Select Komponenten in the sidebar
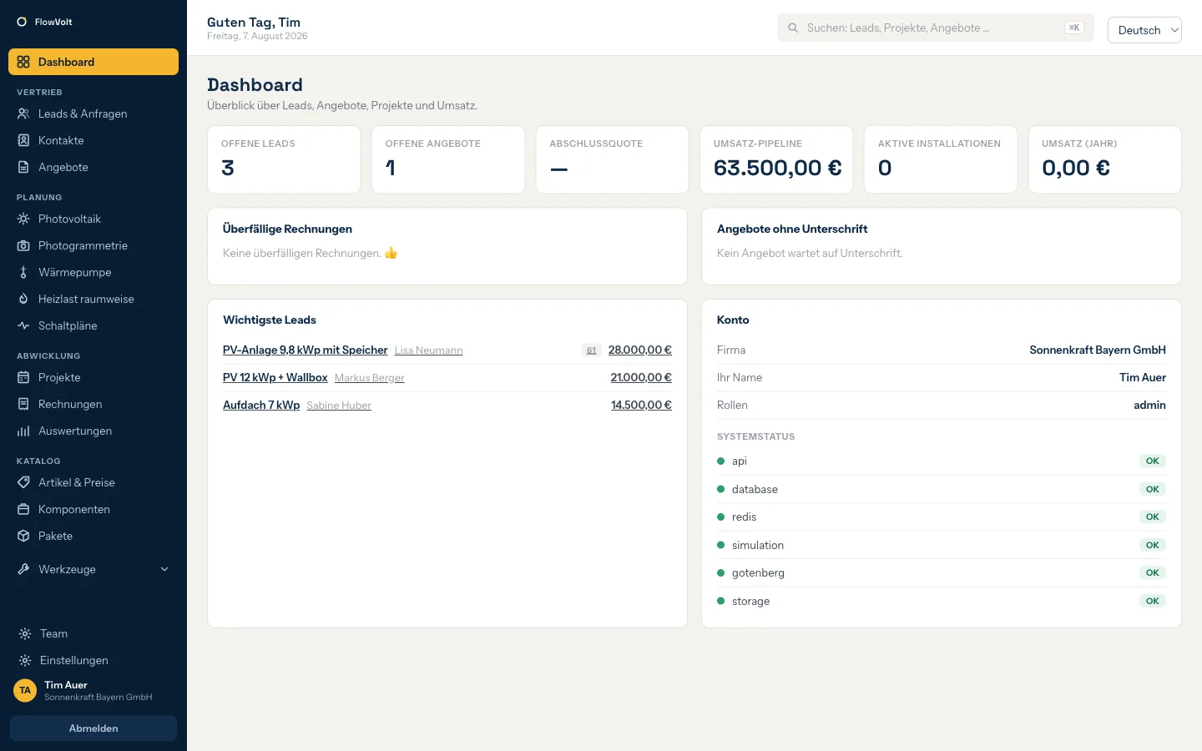1202x751 pixels. (x=93, y=509)
